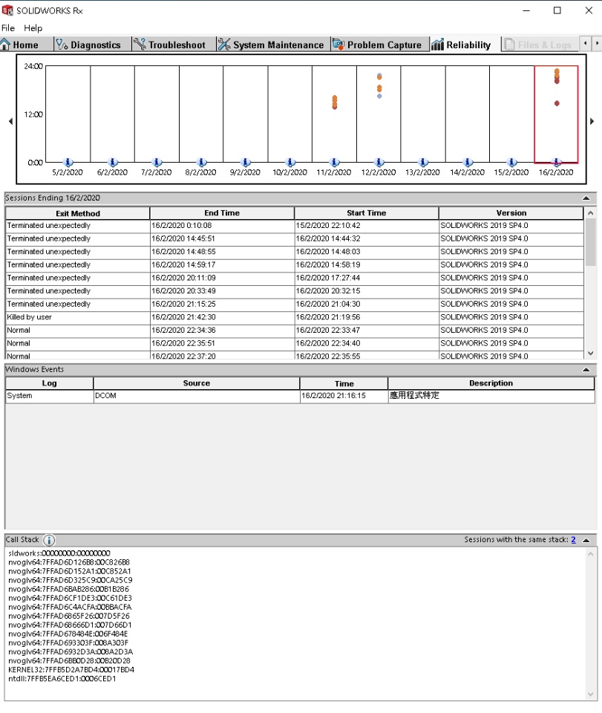The image size is (602, 713).
Task: Click the sldworks call stack line
Action: [x=59, y=553]
